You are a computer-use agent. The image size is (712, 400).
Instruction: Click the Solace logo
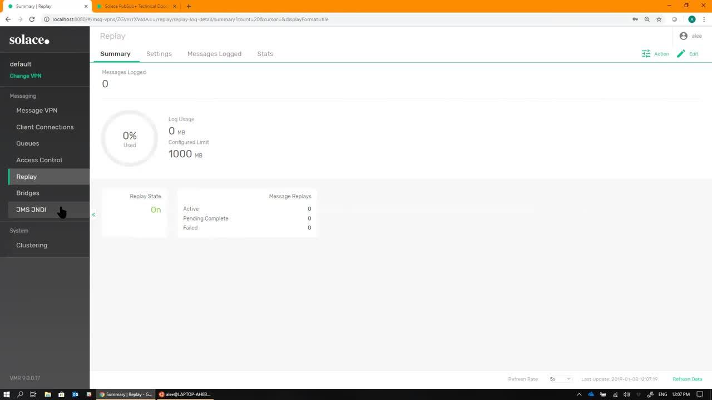pyautogui.click(x=29, y=40)
